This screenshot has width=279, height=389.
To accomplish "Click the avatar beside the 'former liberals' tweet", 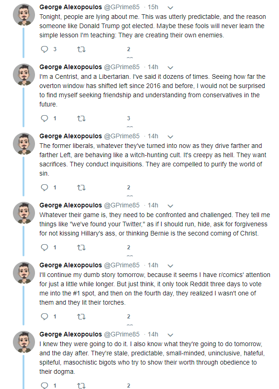I will click(24, 144).
